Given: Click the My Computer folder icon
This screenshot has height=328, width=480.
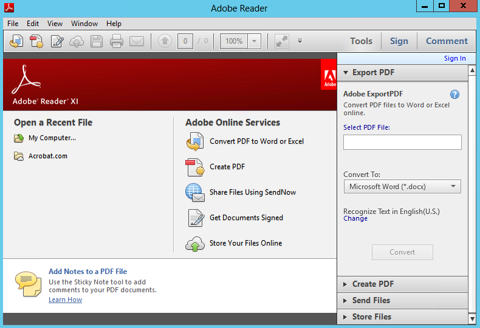Looking at the screenshot, I should (19, 138).
